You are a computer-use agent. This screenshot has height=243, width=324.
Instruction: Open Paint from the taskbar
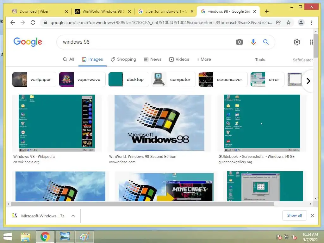(x=84, y=237)
